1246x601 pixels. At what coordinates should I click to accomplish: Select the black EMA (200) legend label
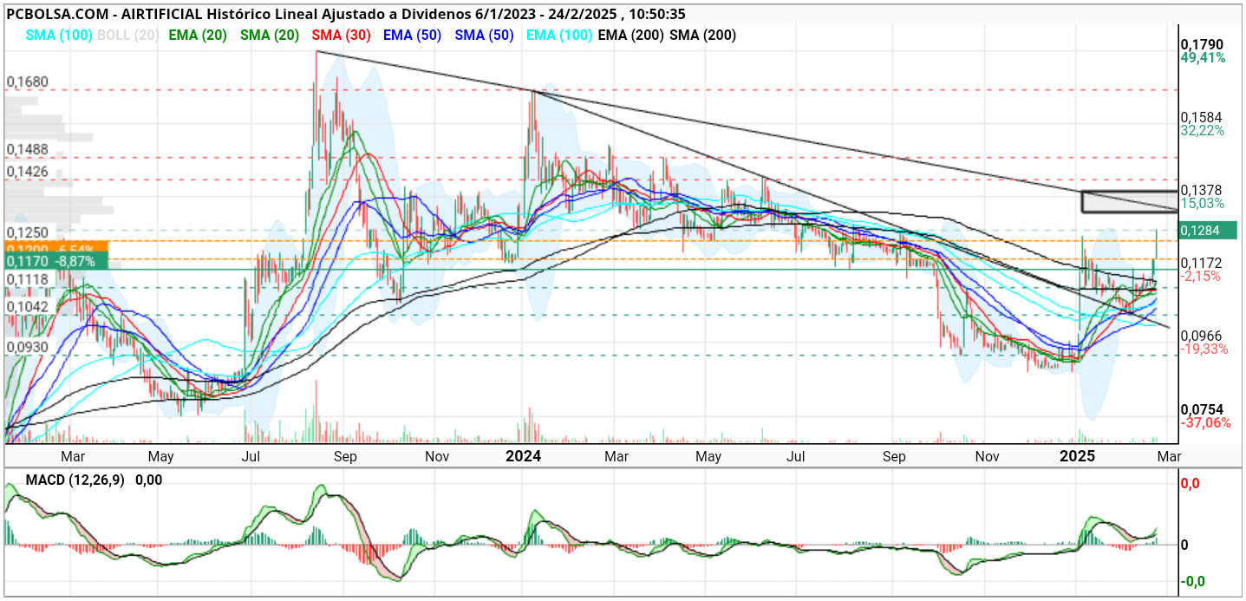pos(630,36)
